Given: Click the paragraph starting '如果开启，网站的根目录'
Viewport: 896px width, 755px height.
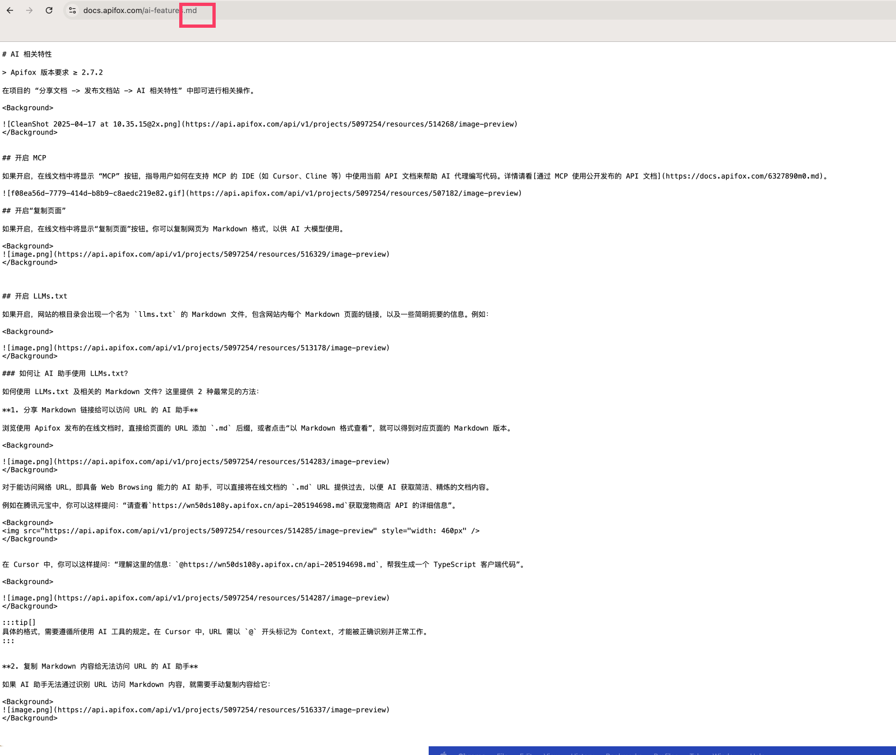Looking at the screenshot, I should [246, 315].
